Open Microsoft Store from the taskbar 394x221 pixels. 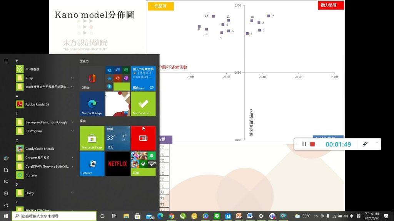[137, 216]
